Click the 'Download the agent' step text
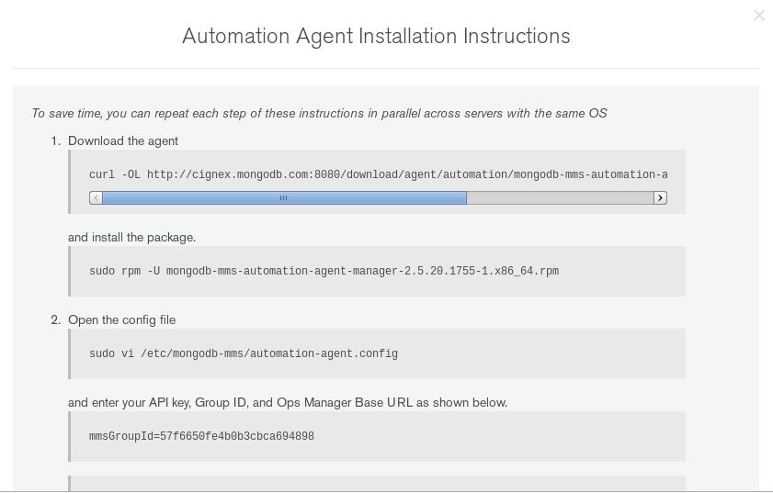The image size is (773, 493). (123, 140)
